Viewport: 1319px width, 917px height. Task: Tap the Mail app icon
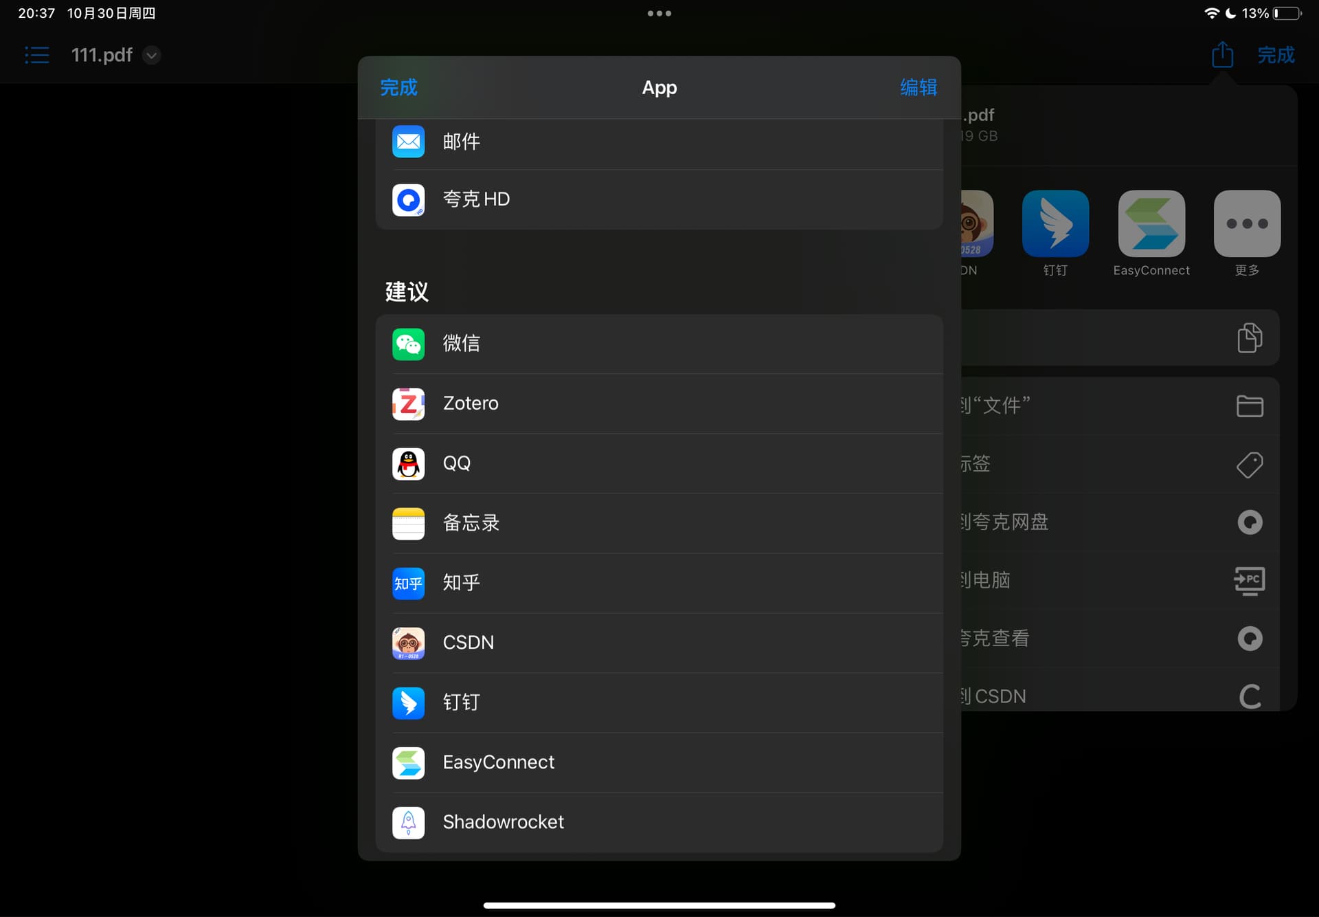point(408,142)
